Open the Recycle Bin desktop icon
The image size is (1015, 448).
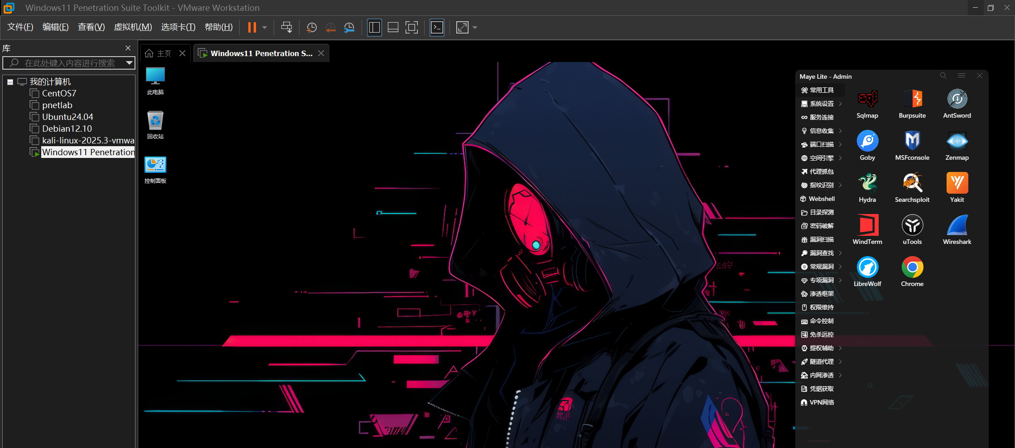click(x=155, y=121)
